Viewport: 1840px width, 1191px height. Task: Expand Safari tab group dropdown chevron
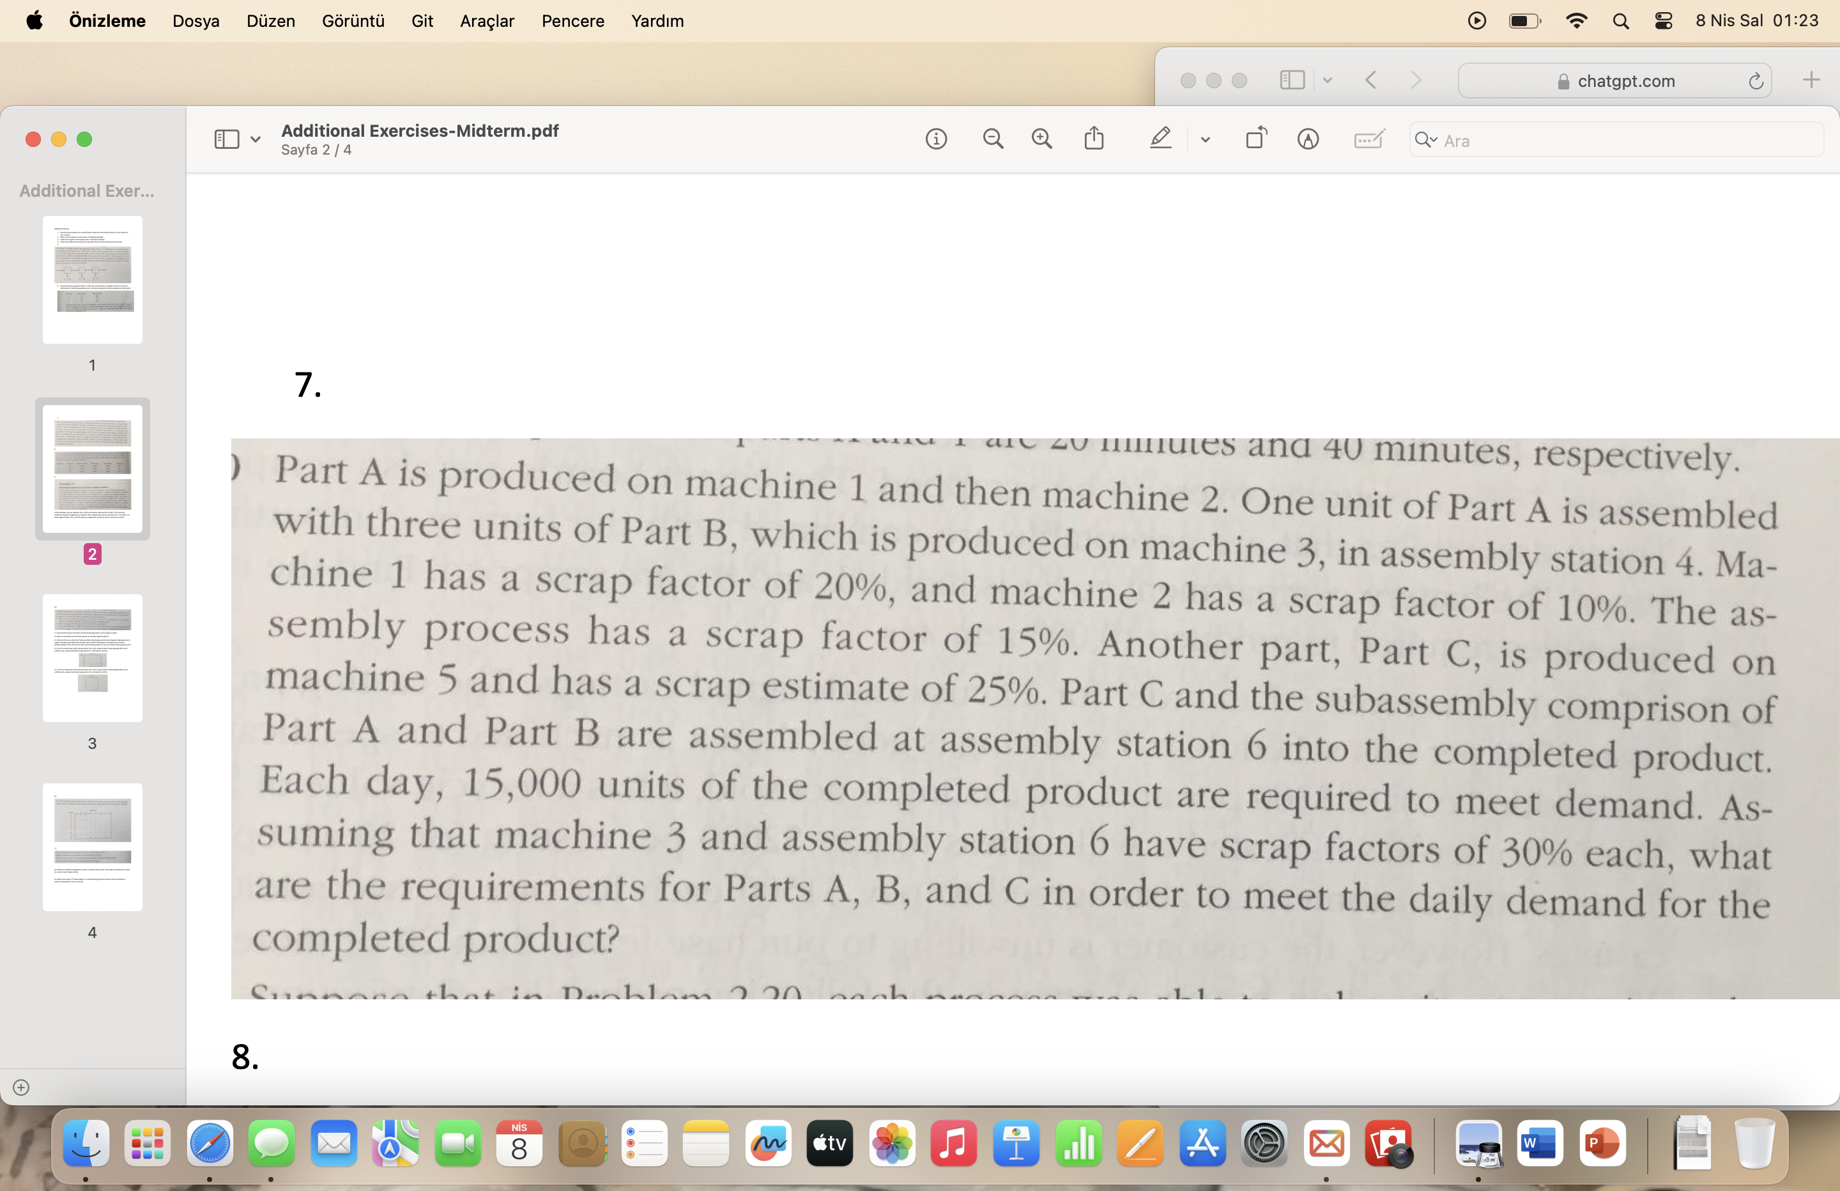tap(1328, 81)
